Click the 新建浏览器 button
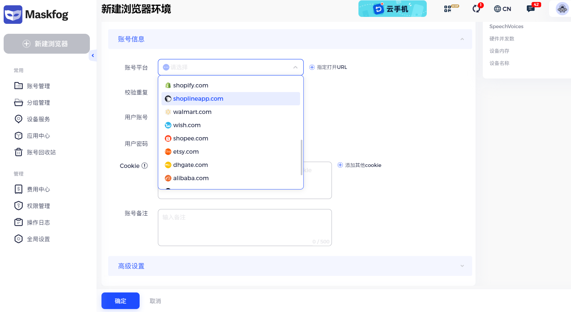The width and height of the screenshot is (571, 312). [x=47, y=44]
